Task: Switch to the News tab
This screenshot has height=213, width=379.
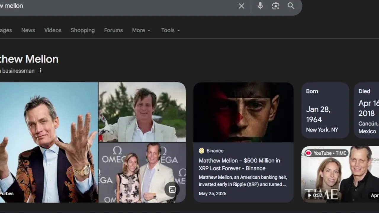Action: click(x=28, y=30)
